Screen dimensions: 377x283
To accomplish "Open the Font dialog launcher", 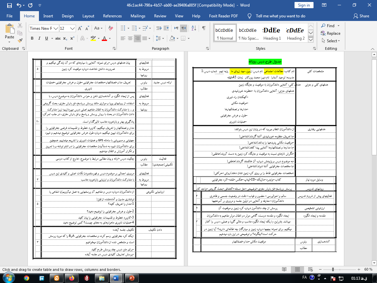I will (x=114, y=48).
